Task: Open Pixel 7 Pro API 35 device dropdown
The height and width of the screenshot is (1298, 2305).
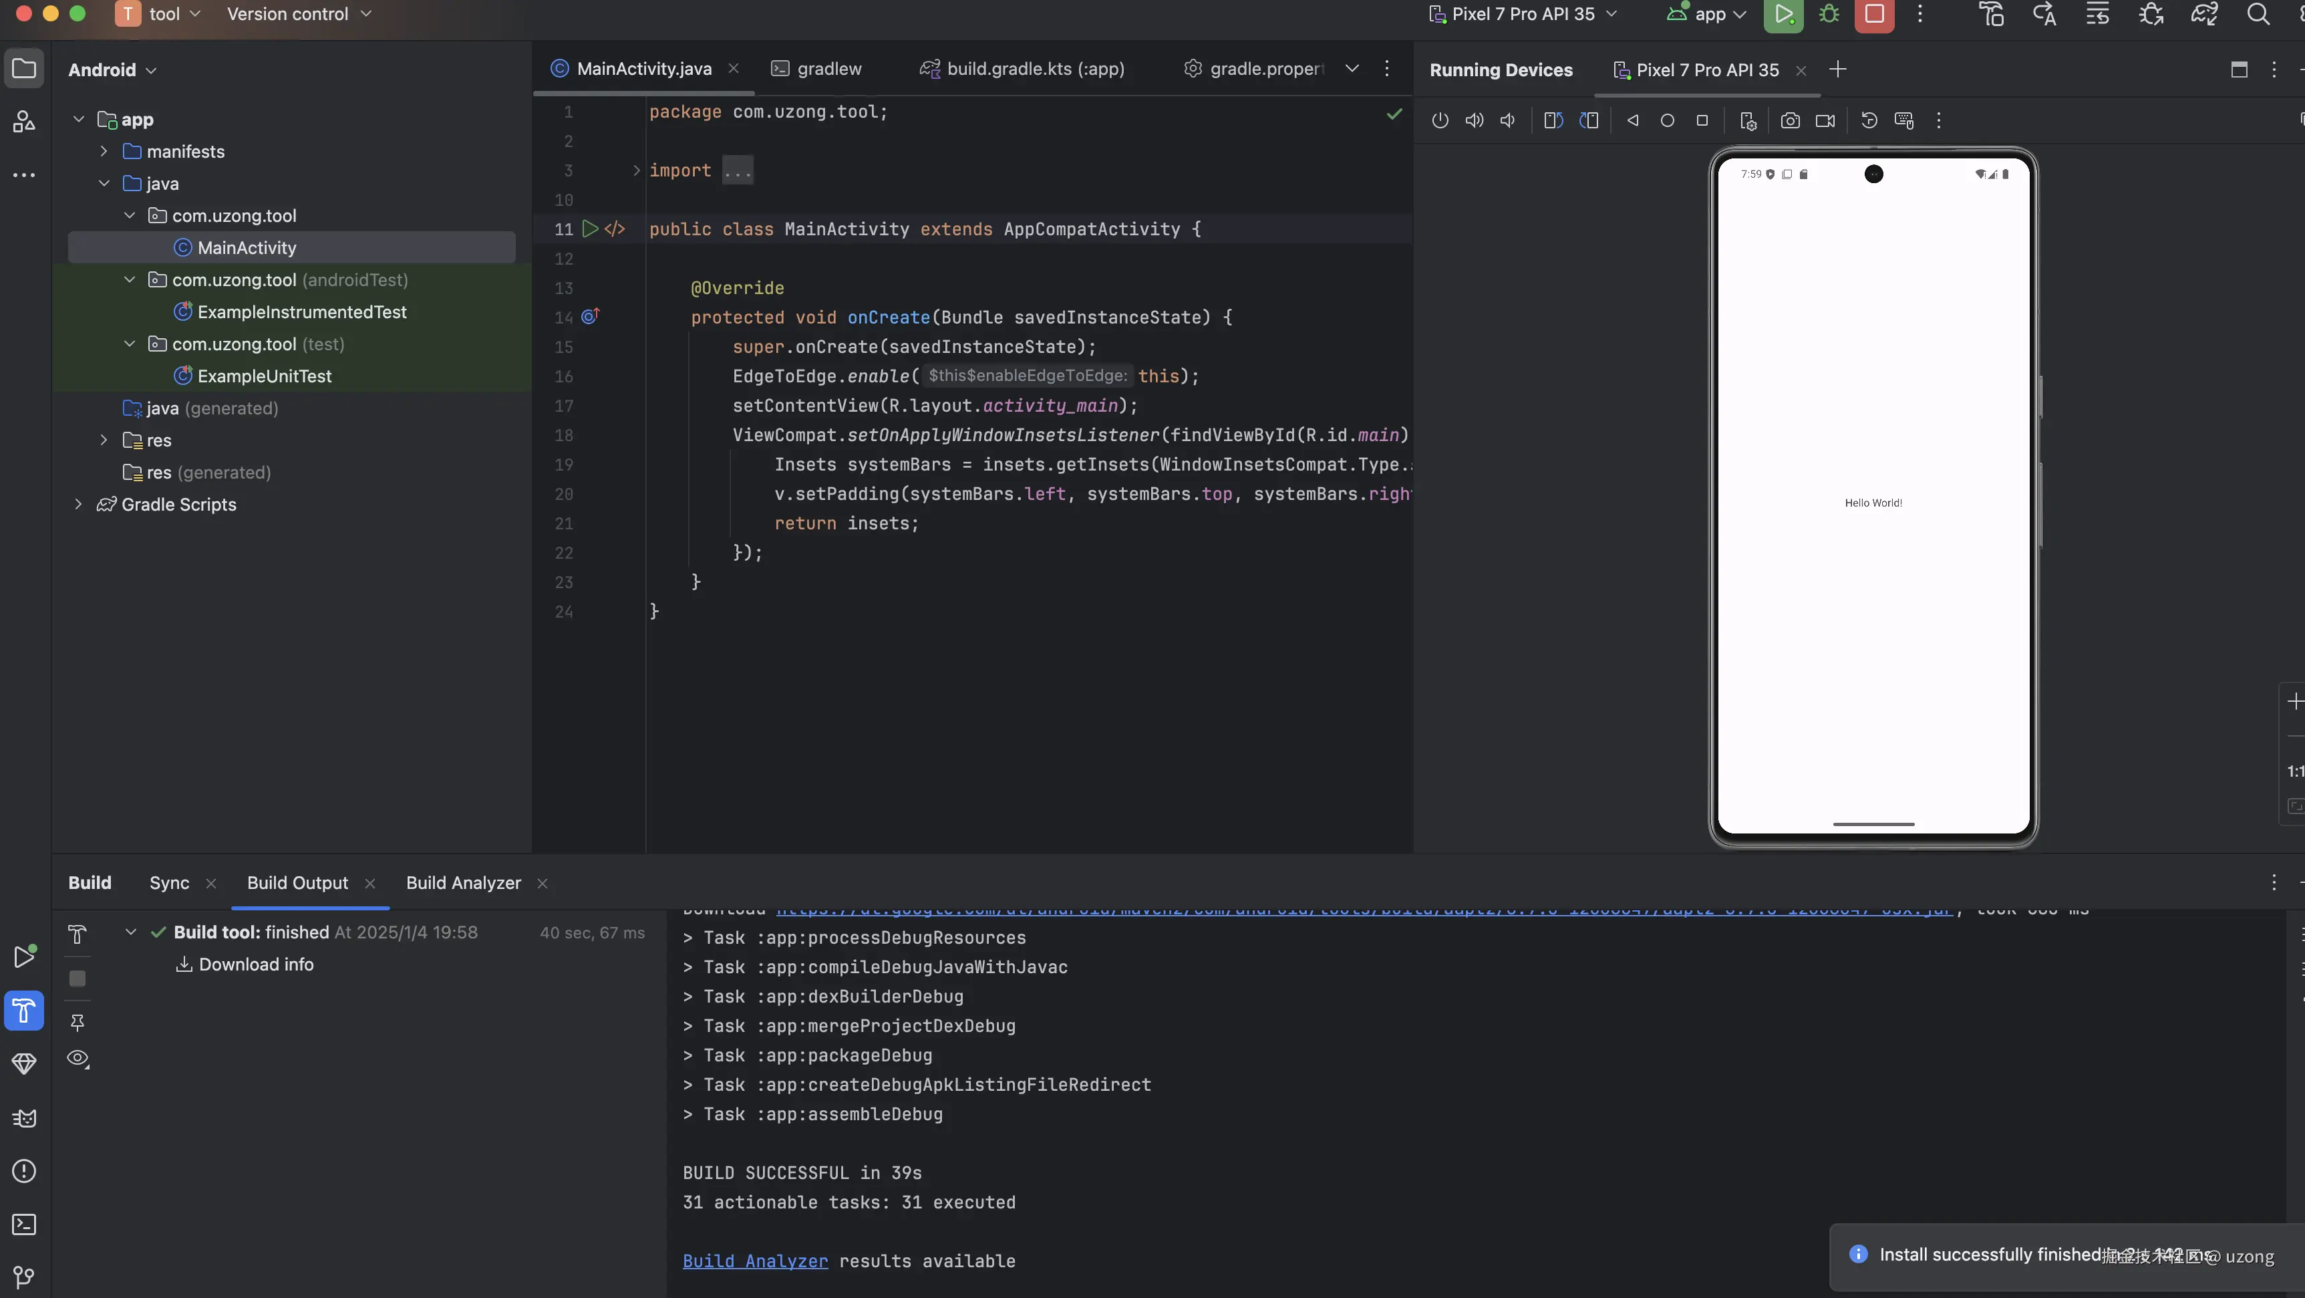Action: click(1523, 14)
